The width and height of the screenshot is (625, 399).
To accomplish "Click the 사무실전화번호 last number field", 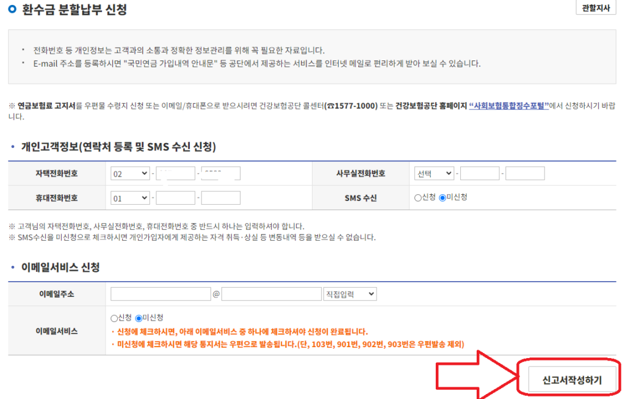I will [x=525, y=174].
